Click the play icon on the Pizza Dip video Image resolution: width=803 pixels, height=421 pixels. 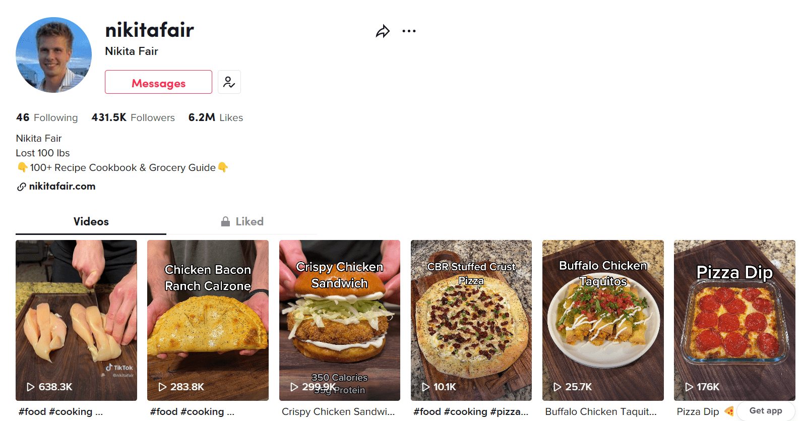689,387
